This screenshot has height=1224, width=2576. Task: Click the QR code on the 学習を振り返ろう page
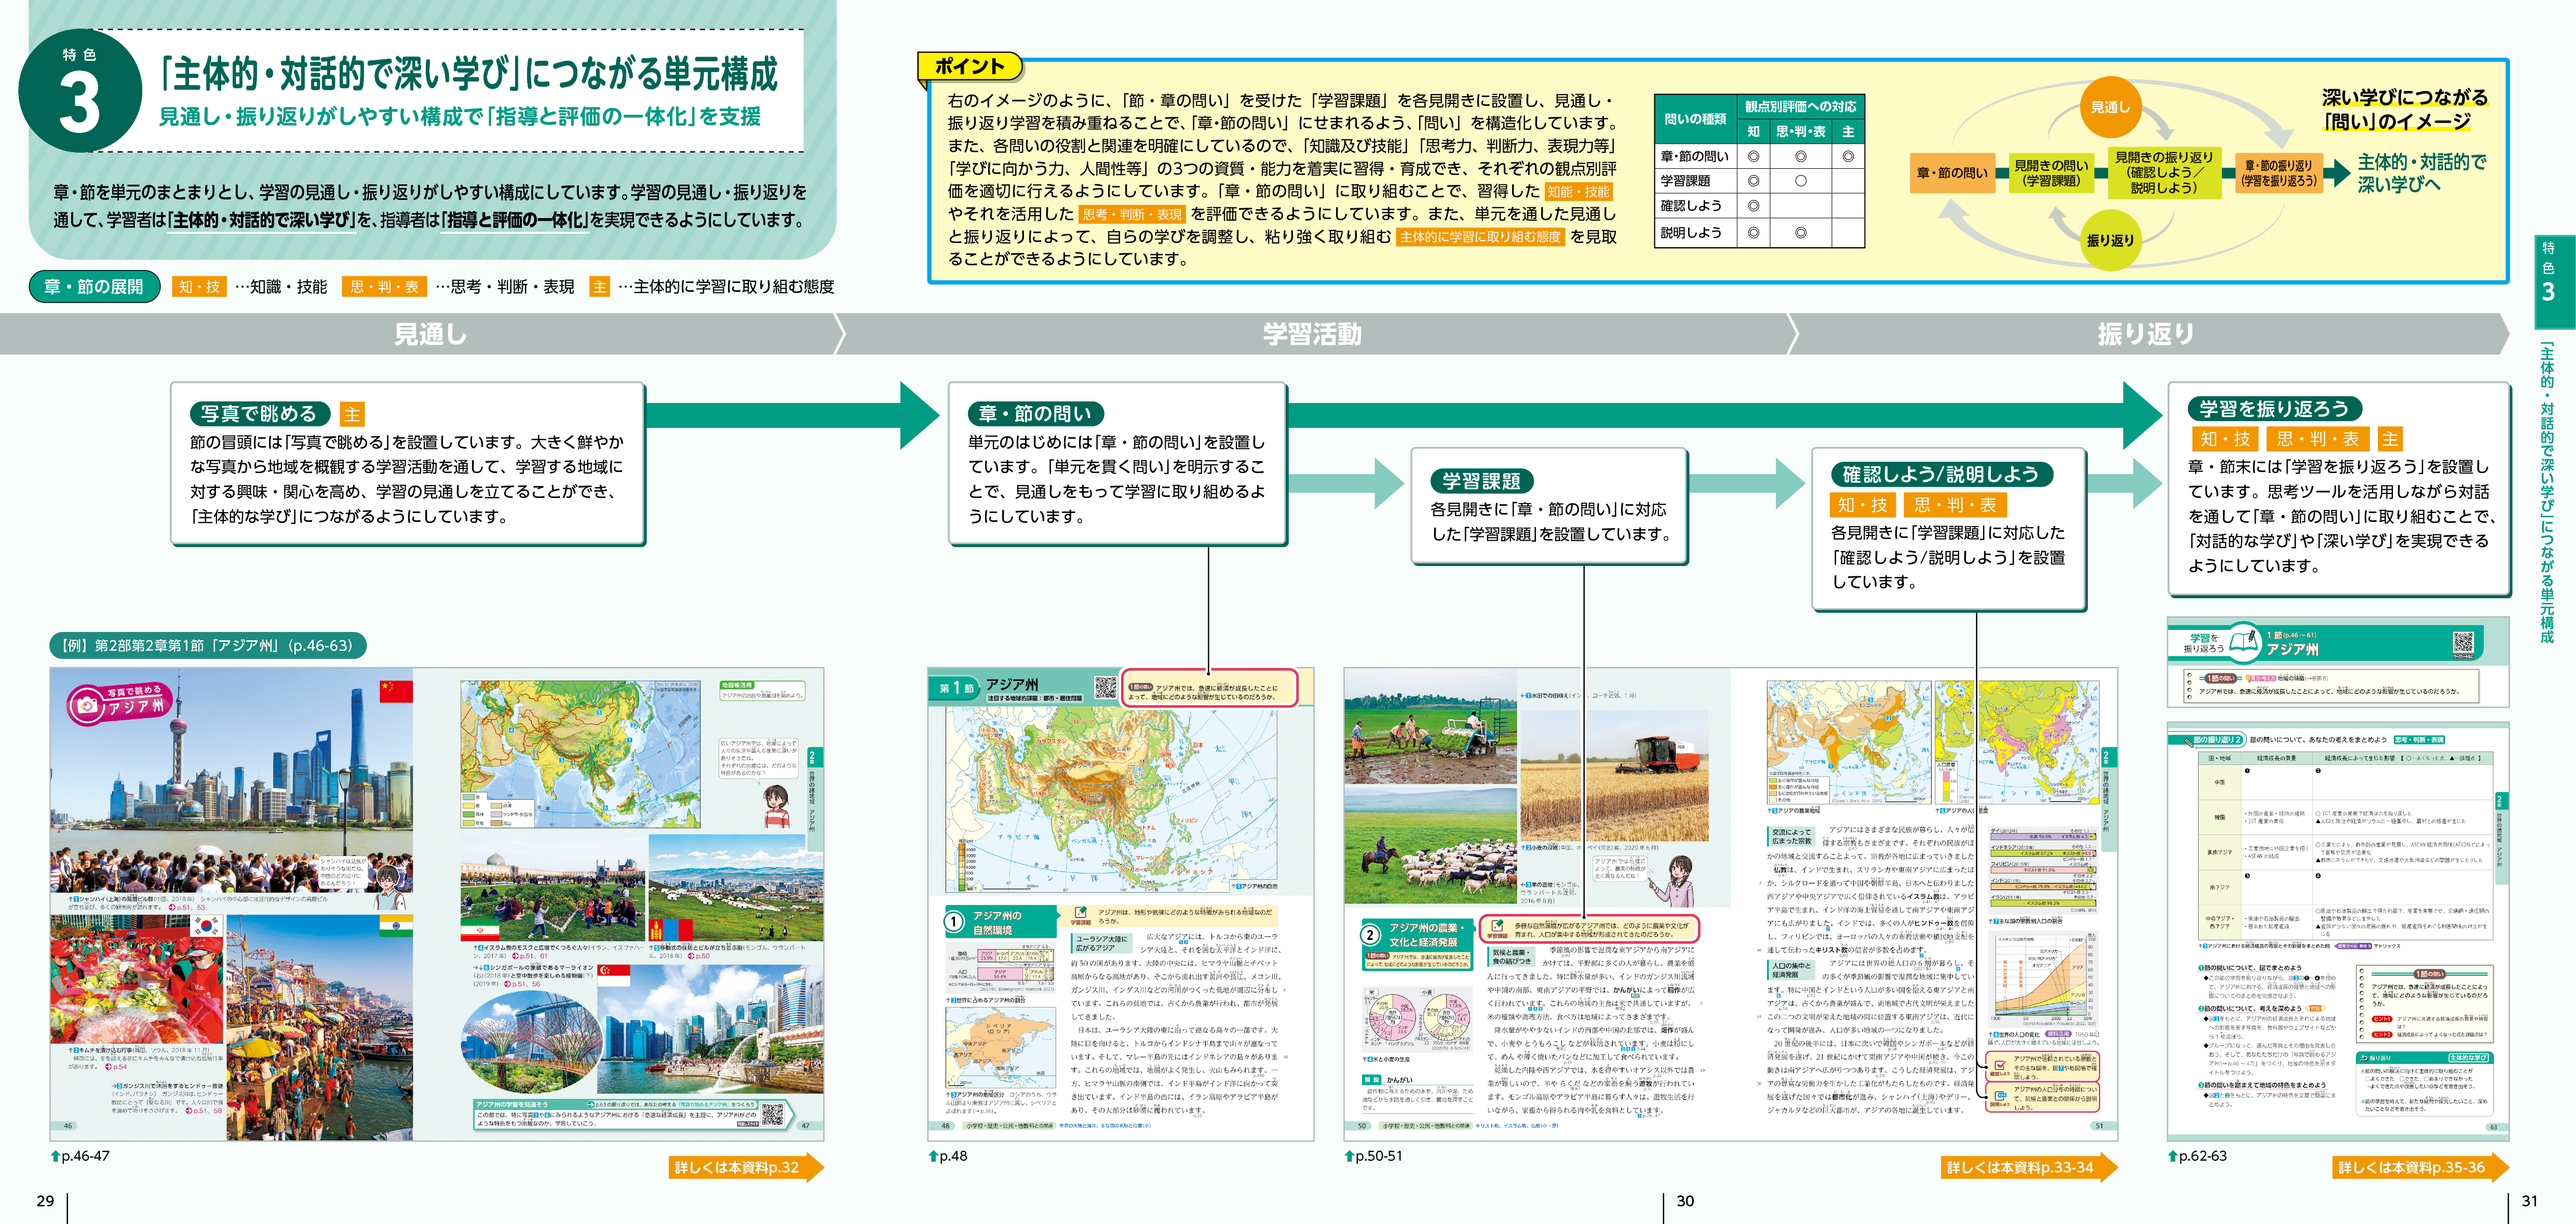click(2463, 642)
